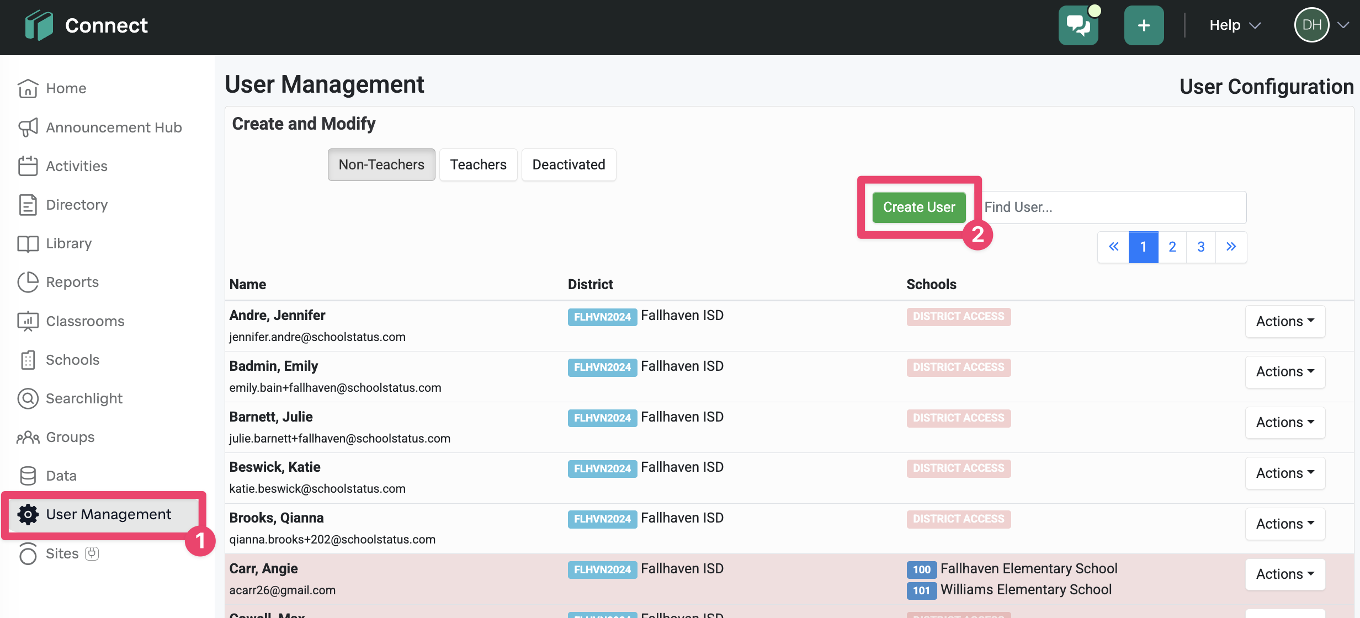Click email jennifer.andre@schoolstatus.com
The width and height of the screenshot is (1360, 618).
coord(317,337)
